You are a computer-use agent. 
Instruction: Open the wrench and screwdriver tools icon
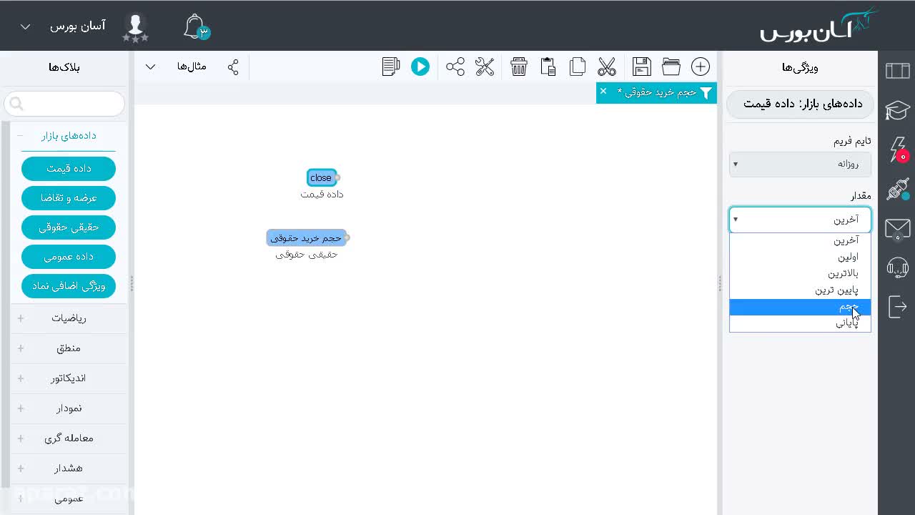tap(485, 67)
